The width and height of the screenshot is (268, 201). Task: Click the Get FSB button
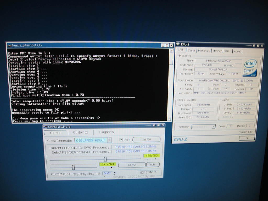[146, 139]
